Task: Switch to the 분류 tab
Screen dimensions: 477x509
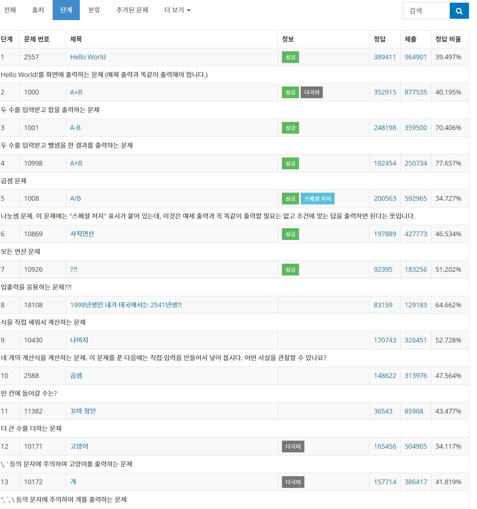Action: 94,10
